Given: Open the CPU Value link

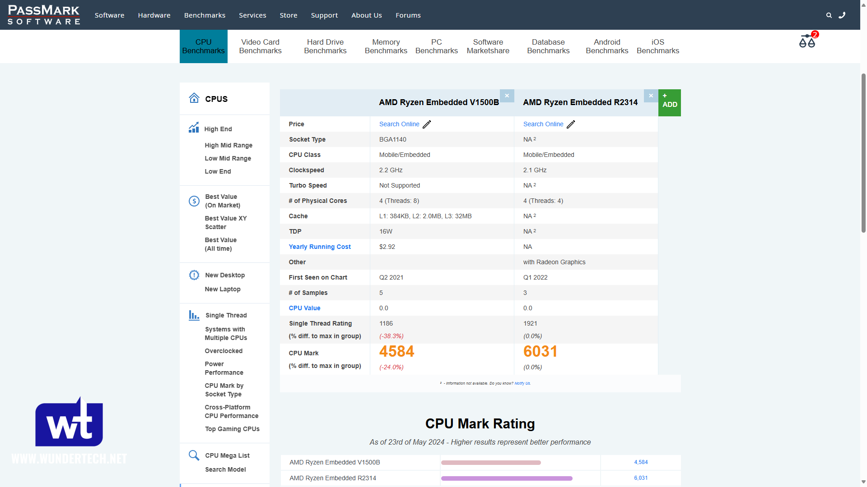Looking at the screenshot, I should tap(305, 308).
